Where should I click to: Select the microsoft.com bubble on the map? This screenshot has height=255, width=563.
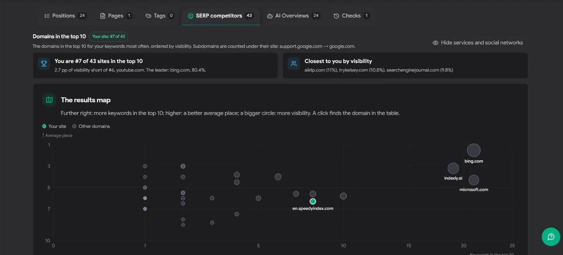pyautogui.click(x=474, y=180)
